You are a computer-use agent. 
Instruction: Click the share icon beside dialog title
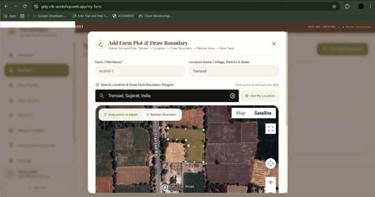pos(100,45)
